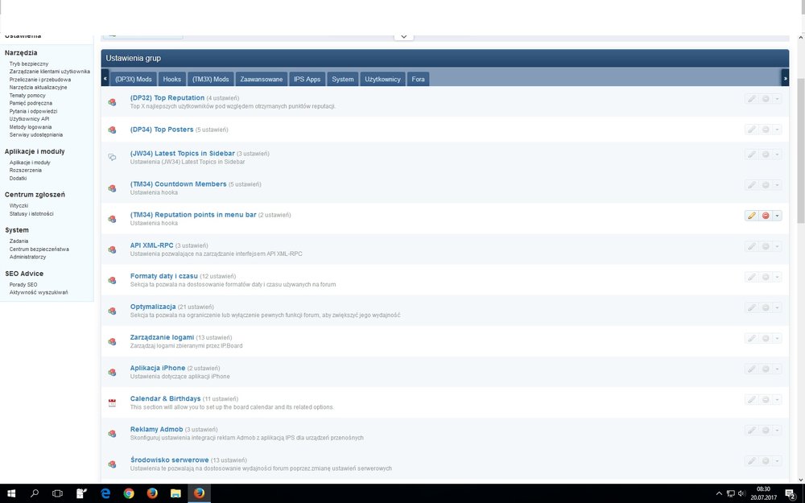Open Centrum bezpieczeństwa in sidebar
The image size is (805, 503).
point(39,249)
